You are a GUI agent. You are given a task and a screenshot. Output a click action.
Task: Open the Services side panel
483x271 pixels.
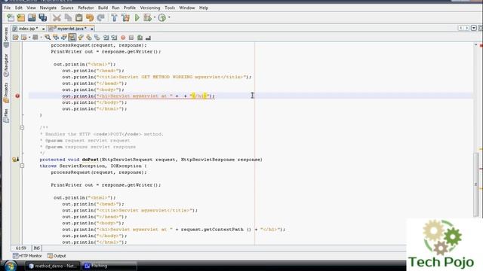6,37
